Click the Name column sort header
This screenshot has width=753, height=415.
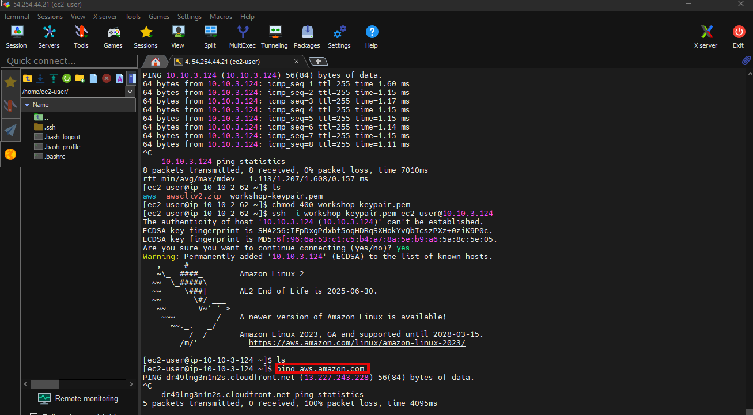[78, 105]
